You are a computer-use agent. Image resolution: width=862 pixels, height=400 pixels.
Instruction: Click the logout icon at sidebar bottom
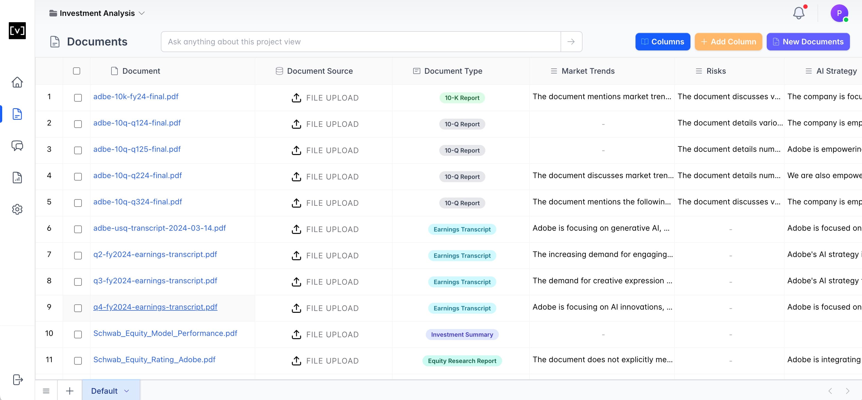click(18, 380)
